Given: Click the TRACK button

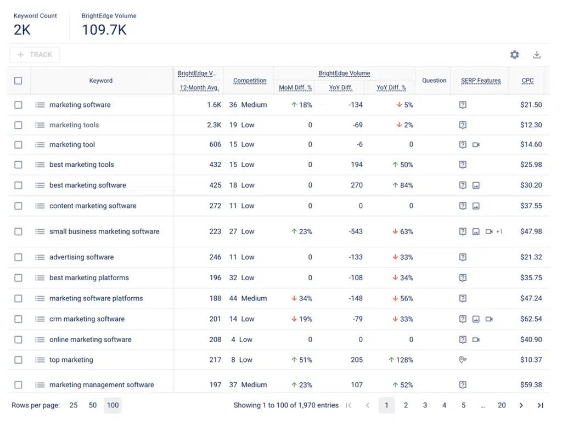Looking at the screenshot, I should 35,55.
